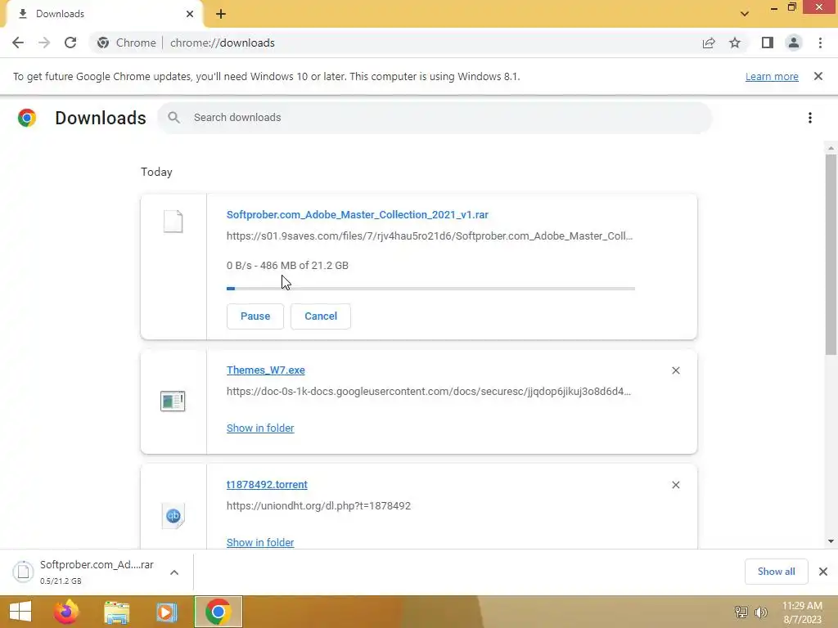Close the Downloads tab
The image size is (838, 628).
point(190,14)
